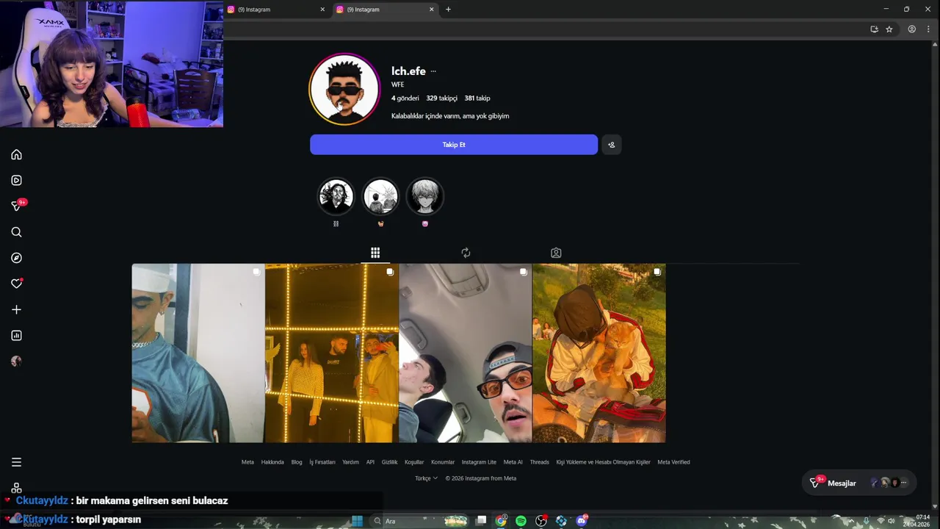Screen dimensions: 940x529
Task: Select '4 gönderi' post count text
Action: pos(405,98)
